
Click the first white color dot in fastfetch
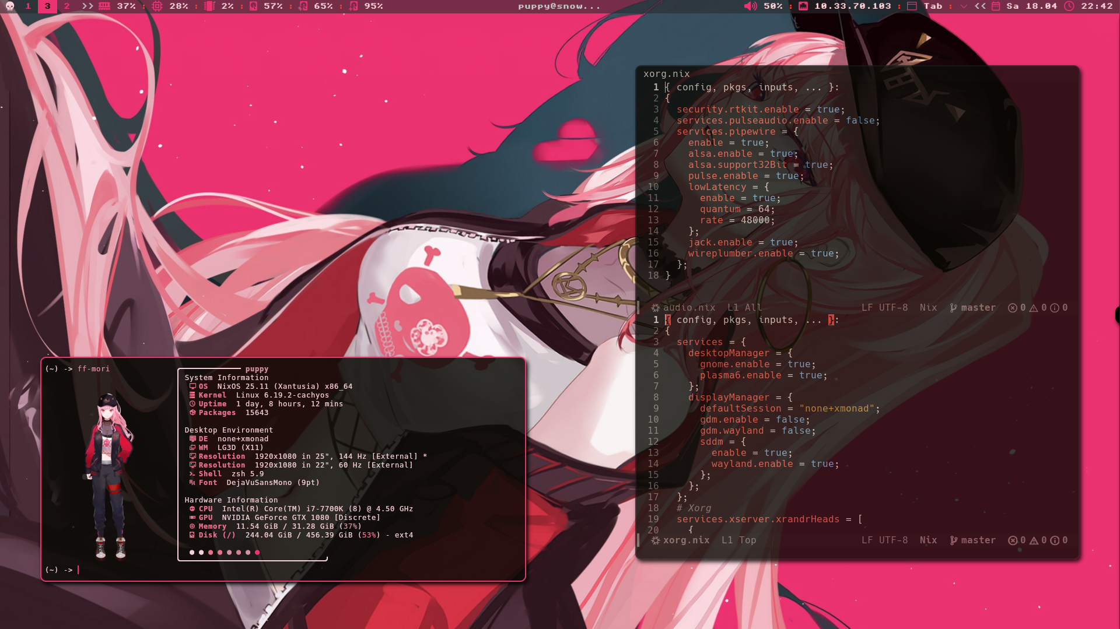tap(192, 553)
